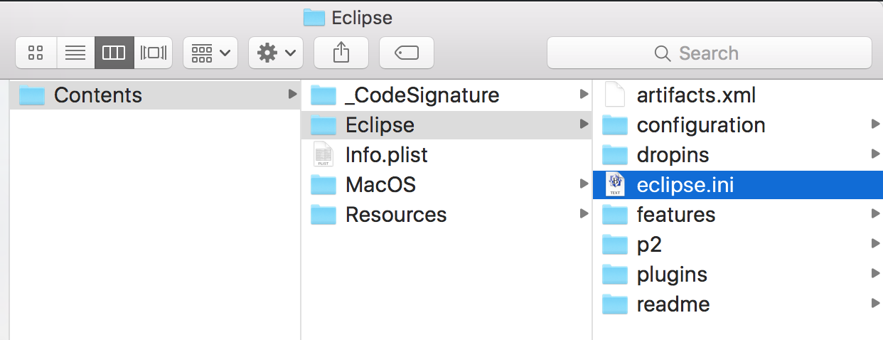Select the features folder icon
The height and width of the screenshot is (340, 883).
pyautogui.click(x=615, y=215)
